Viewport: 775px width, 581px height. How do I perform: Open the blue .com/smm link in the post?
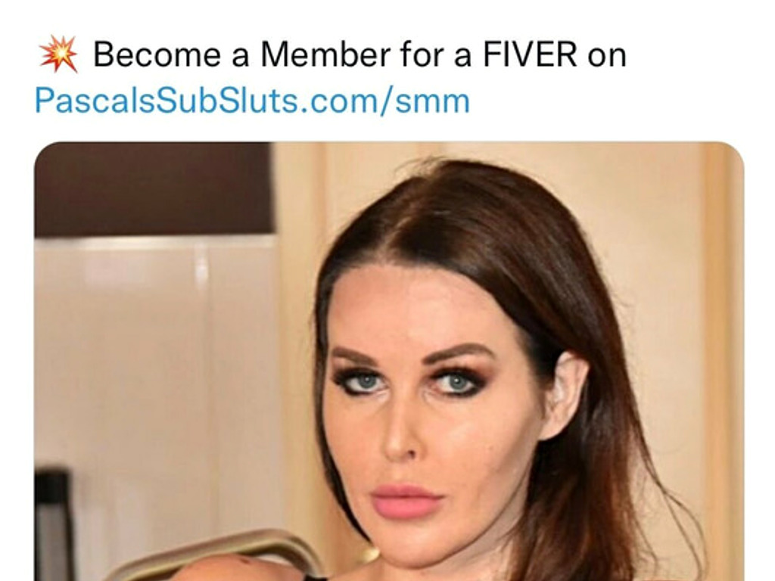[x=252, y=101]
